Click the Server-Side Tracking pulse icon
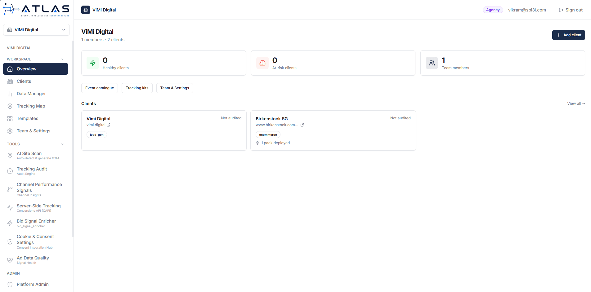591x292 pixels. (10, 208)
